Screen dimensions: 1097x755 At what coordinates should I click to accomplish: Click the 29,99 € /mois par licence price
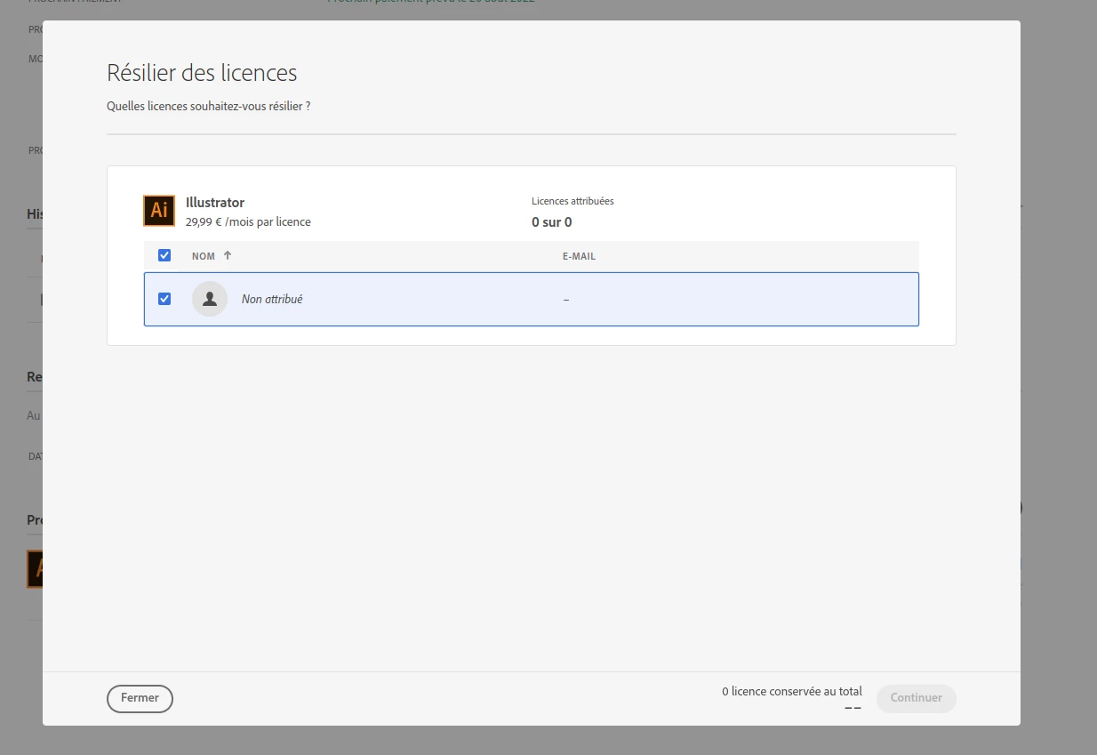click(x=248, y=222)
